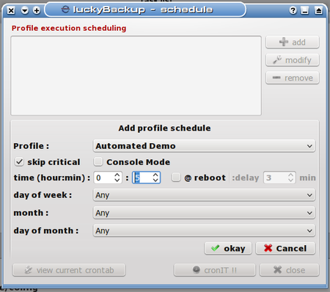This screenshot has width=330, height=292.
Task: Click the window close X in title bar
Action: tap(11, 10)
